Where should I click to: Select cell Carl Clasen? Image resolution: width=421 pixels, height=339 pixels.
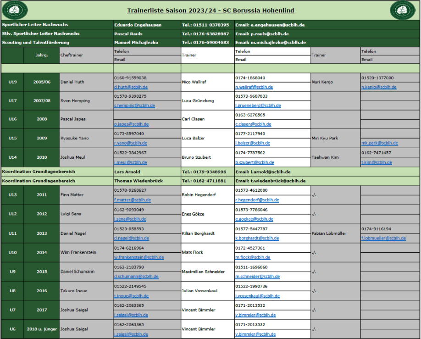(208, 119)
